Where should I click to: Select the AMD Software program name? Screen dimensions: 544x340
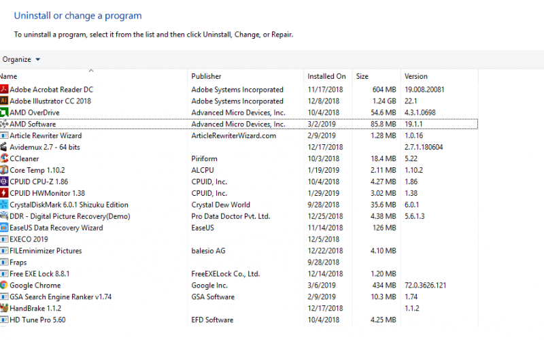(x=33, y=124)
